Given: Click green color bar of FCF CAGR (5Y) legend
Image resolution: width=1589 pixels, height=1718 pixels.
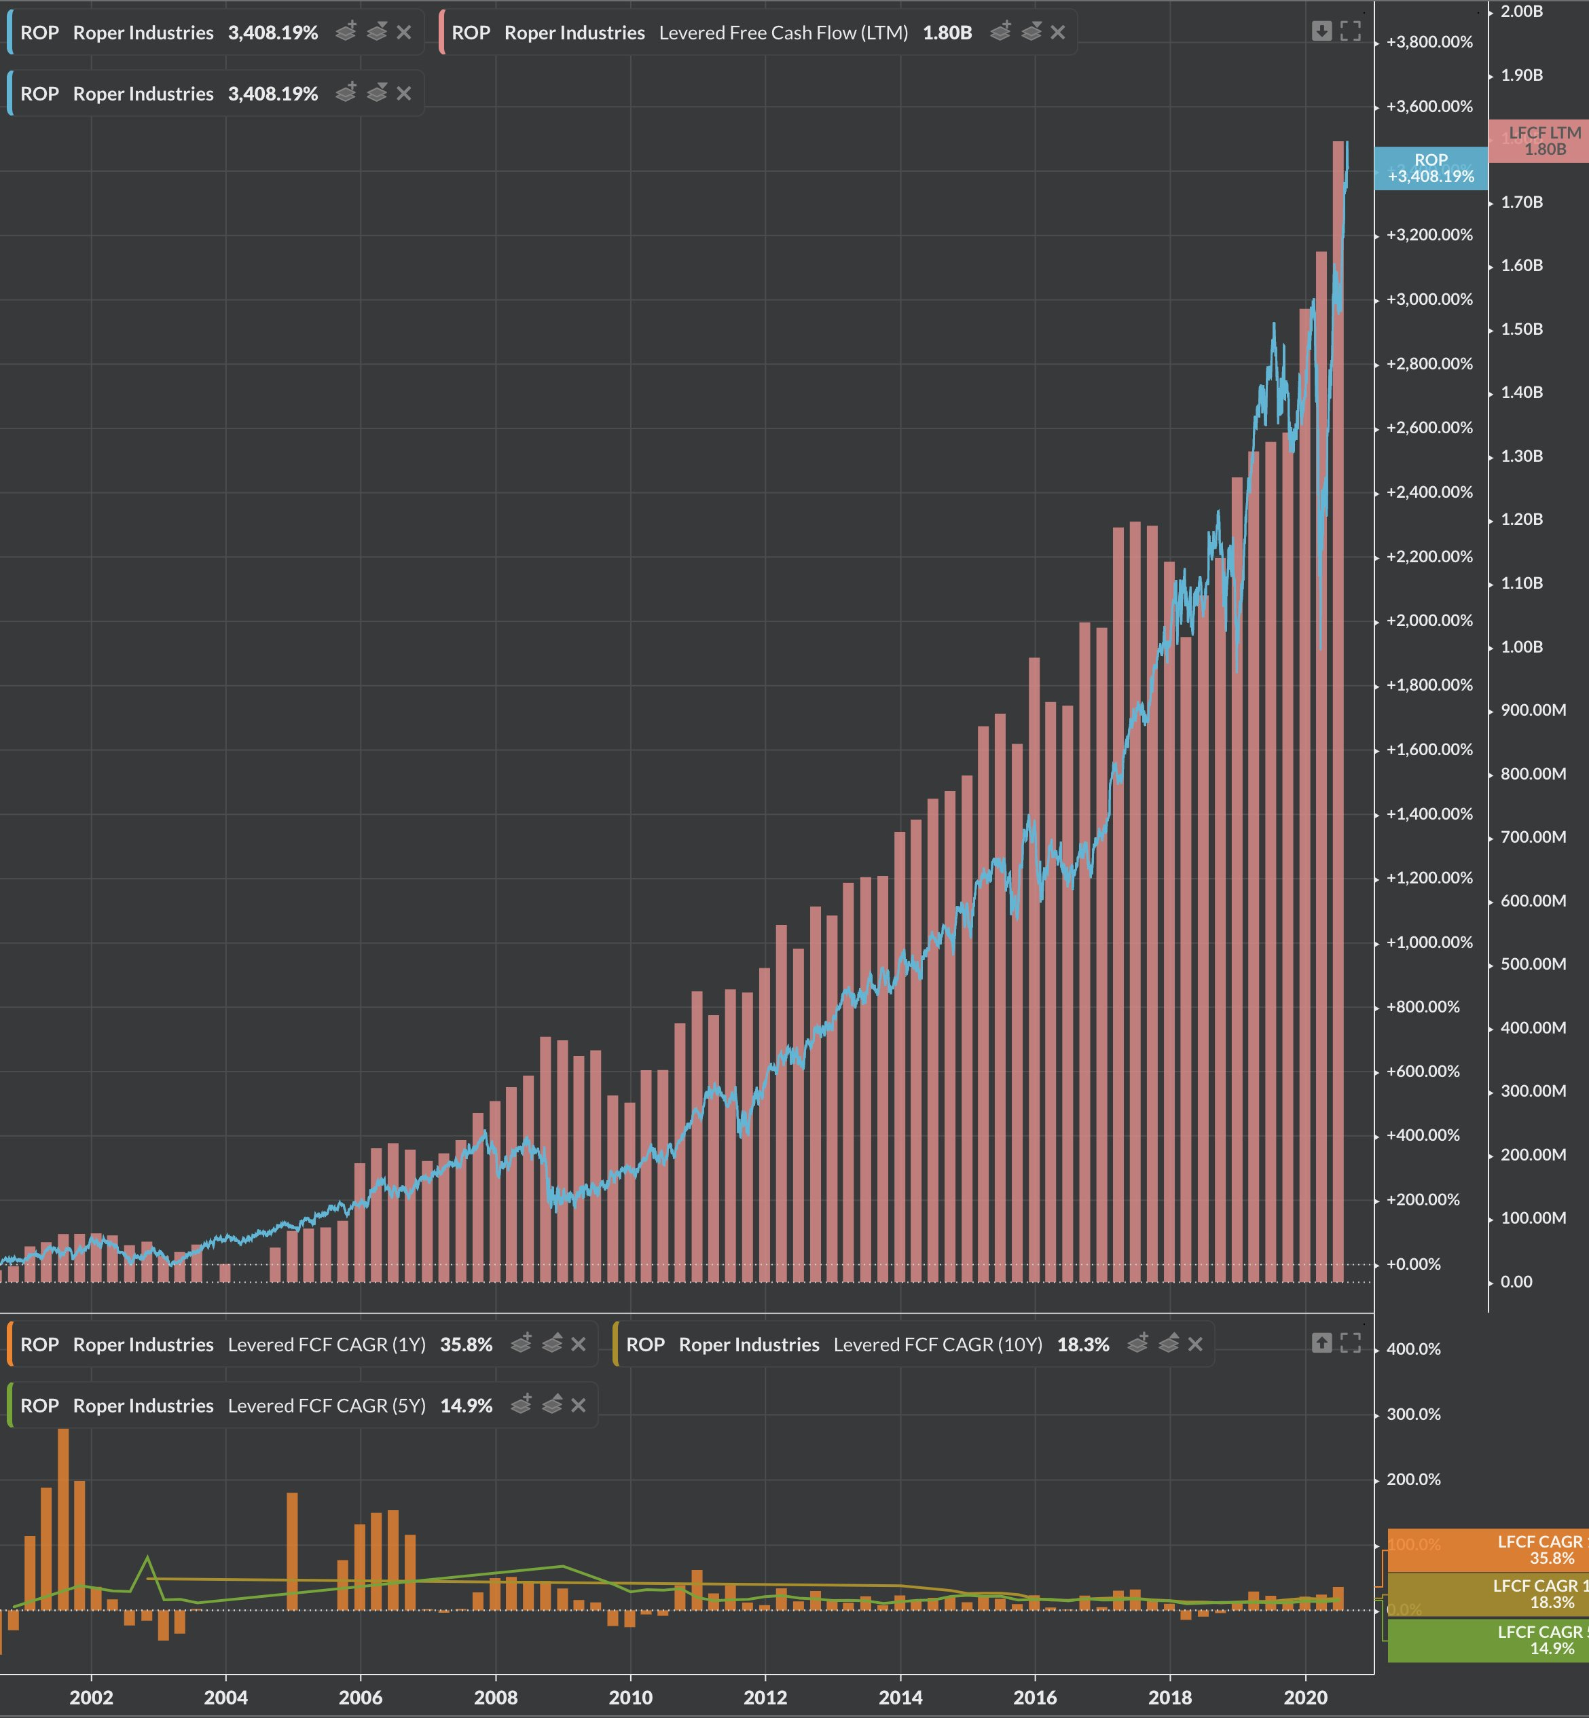Looking at the screenshot, I should click(10, 1405).
